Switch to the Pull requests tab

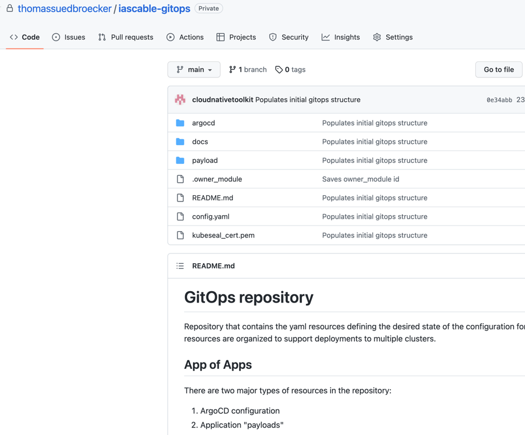click(126, 37)
